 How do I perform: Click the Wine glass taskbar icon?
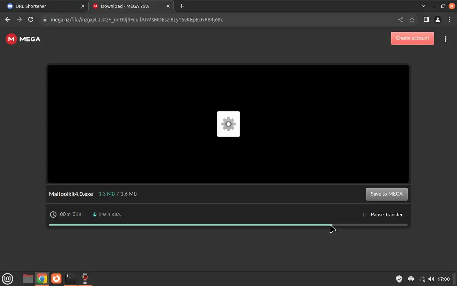(85, 278)
